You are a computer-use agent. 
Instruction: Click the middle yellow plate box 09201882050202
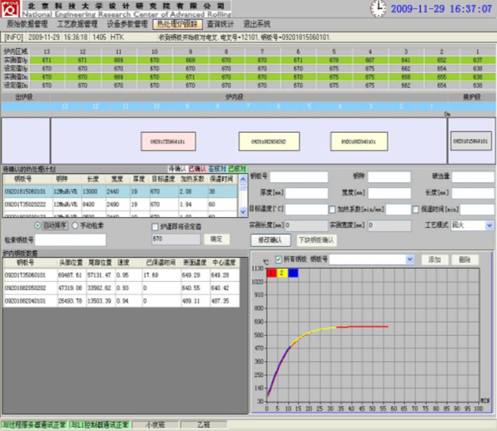(269, 141)
